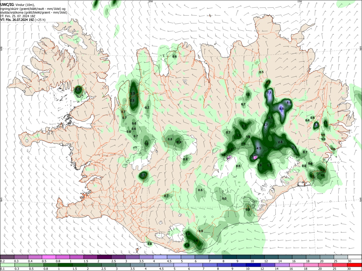This screenshot has height=271, width=362.
Task: Click the '64N' latitude label on the right edge
Action: click(361, 199)
